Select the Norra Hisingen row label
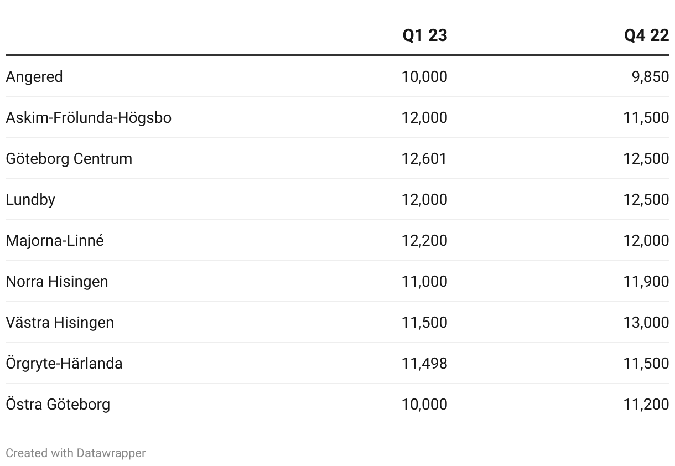 [x=57, y=281]
